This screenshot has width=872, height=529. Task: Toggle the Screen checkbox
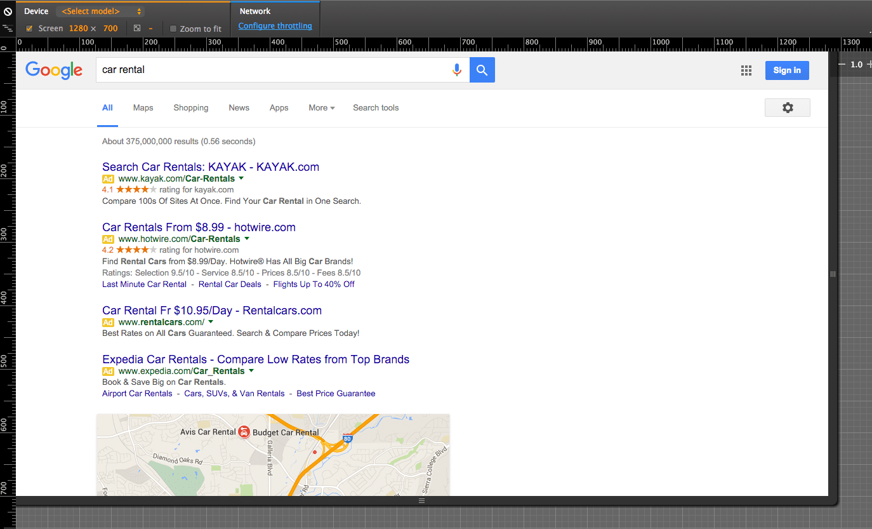coord(29,29)
